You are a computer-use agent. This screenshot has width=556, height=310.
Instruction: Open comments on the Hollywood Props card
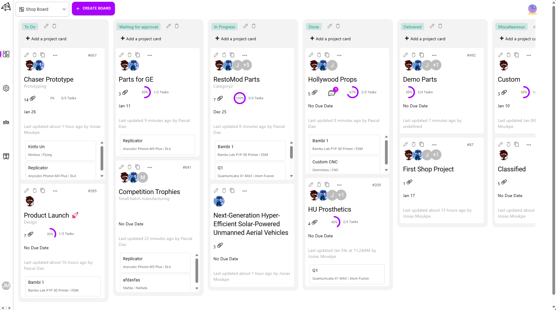pyautogui.click(x=332, y=92)
